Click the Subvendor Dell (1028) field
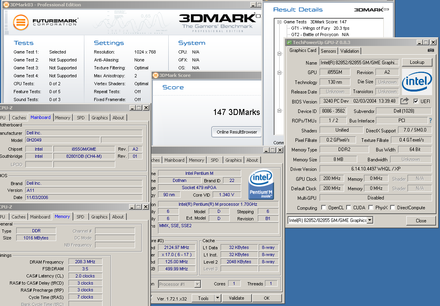Screen dimensions: 440x306 point(404,111)
